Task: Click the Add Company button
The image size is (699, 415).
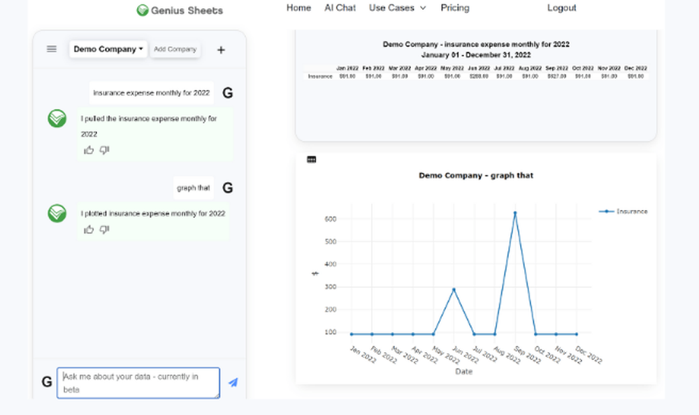Action: point(175,50)
